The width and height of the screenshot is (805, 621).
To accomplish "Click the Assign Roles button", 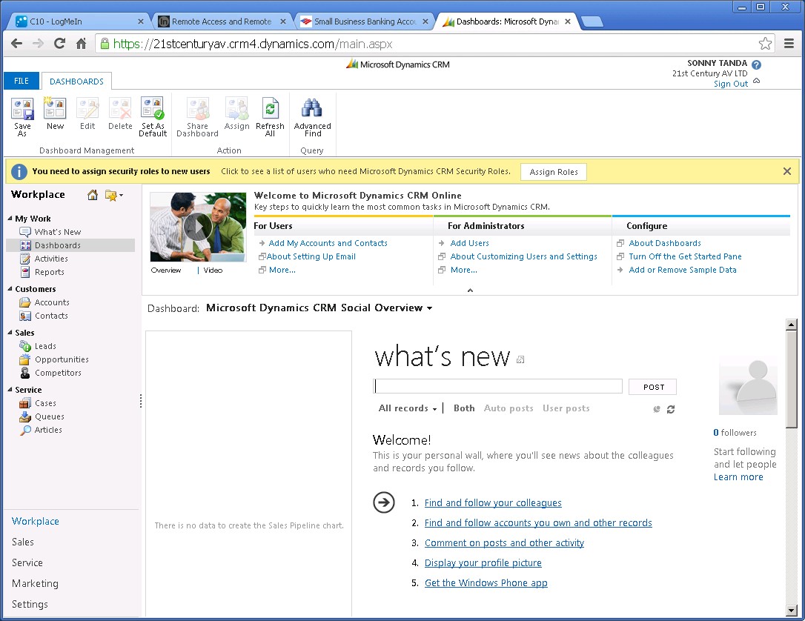I will (554, 172).
